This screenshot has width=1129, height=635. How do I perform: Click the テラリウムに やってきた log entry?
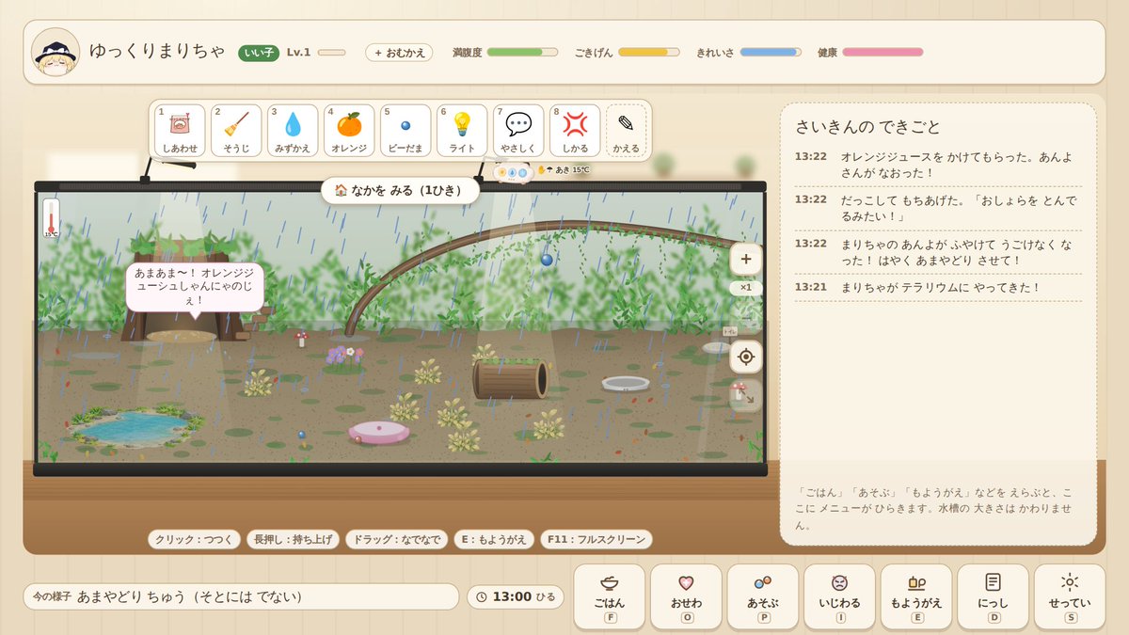click(938, 287)
